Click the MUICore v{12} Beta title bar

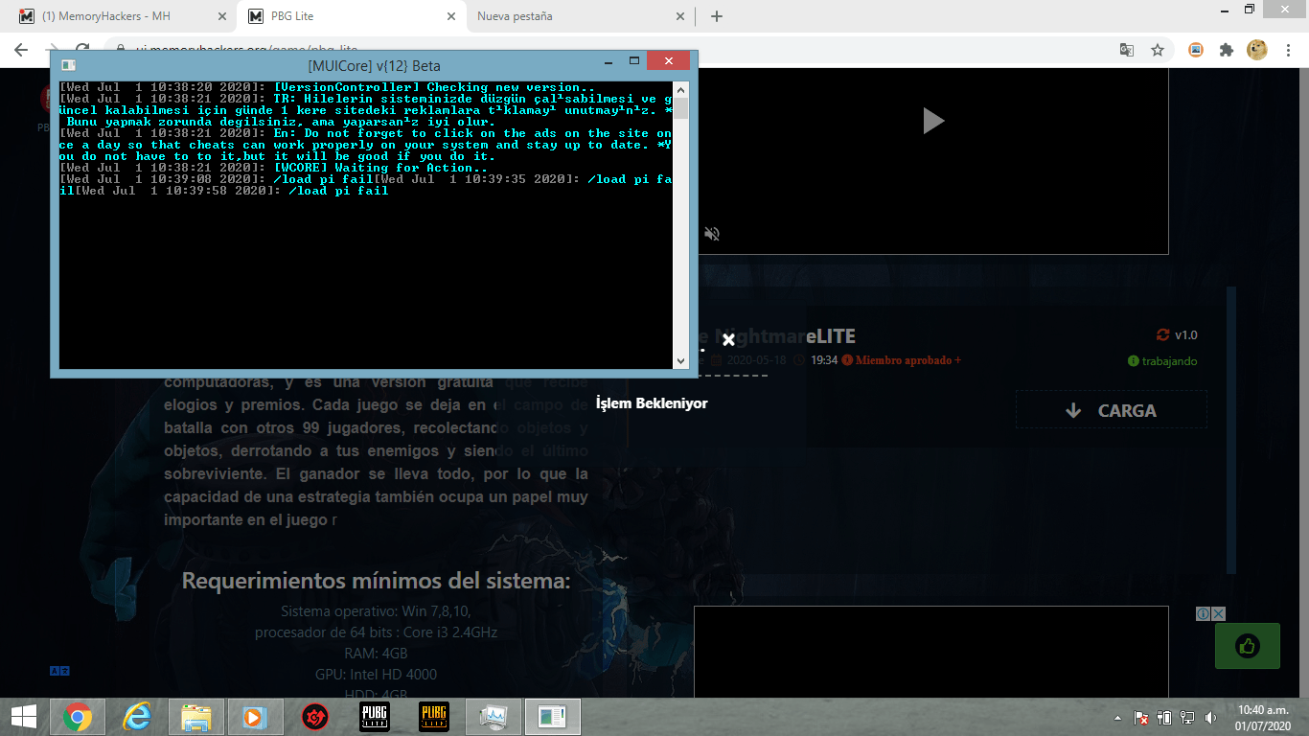pyautogui.click(x=374, y=65)
